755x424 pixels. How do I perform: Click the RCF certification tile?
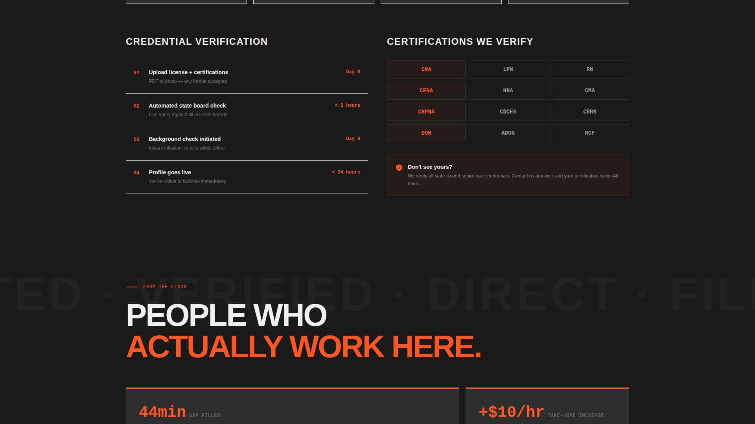click(x=590, y=133)
